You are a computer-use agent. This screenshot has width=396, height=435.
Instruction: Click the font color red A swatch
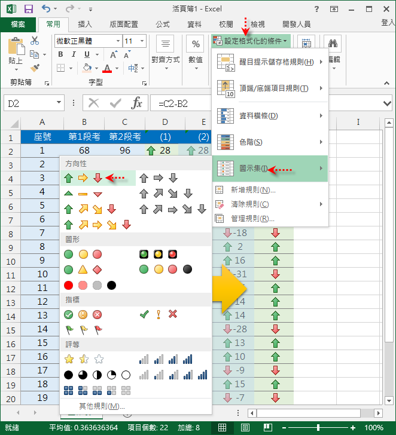coord(107,68)
